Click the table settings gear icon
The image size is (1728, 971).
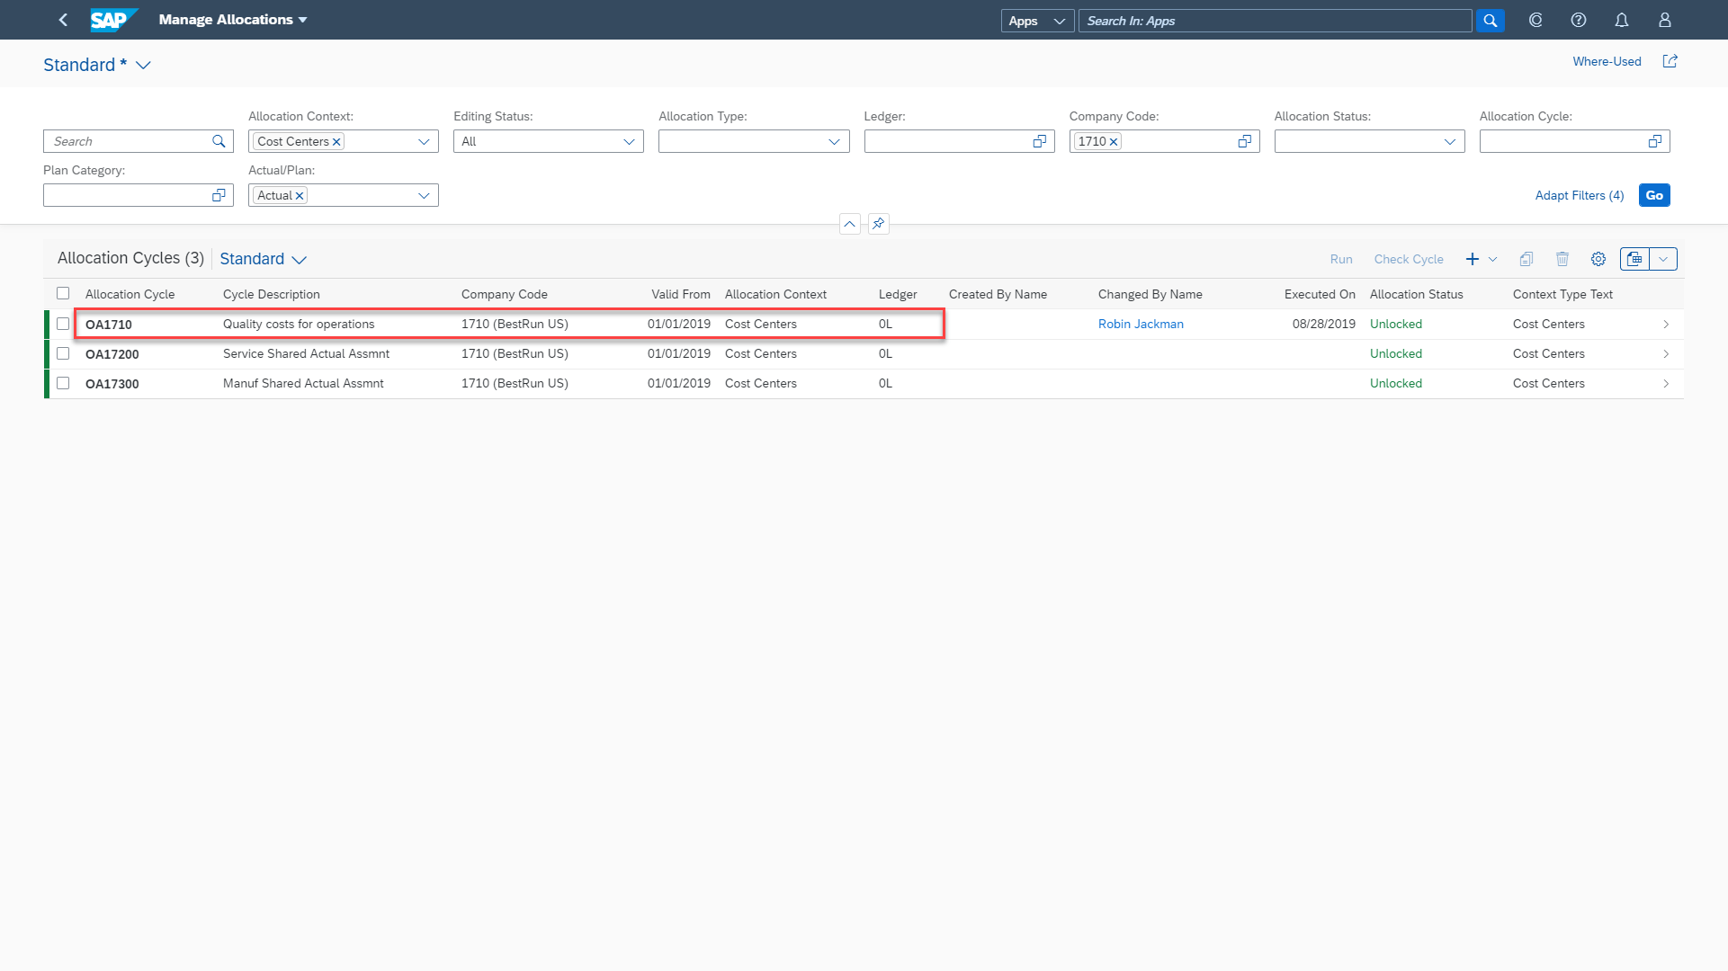tap(1598, 259)
